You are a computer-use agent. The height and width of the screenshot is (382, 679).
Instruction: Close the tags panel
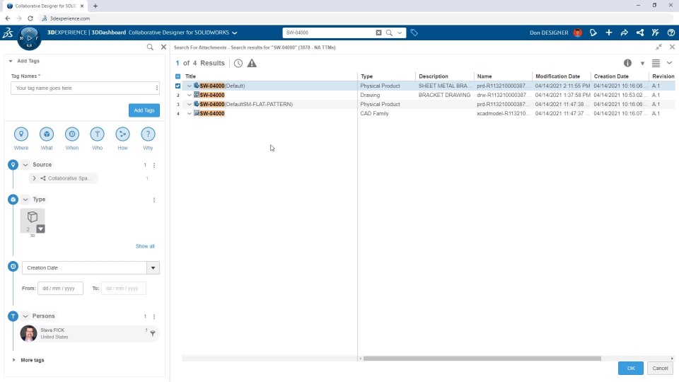coord(163,47)
